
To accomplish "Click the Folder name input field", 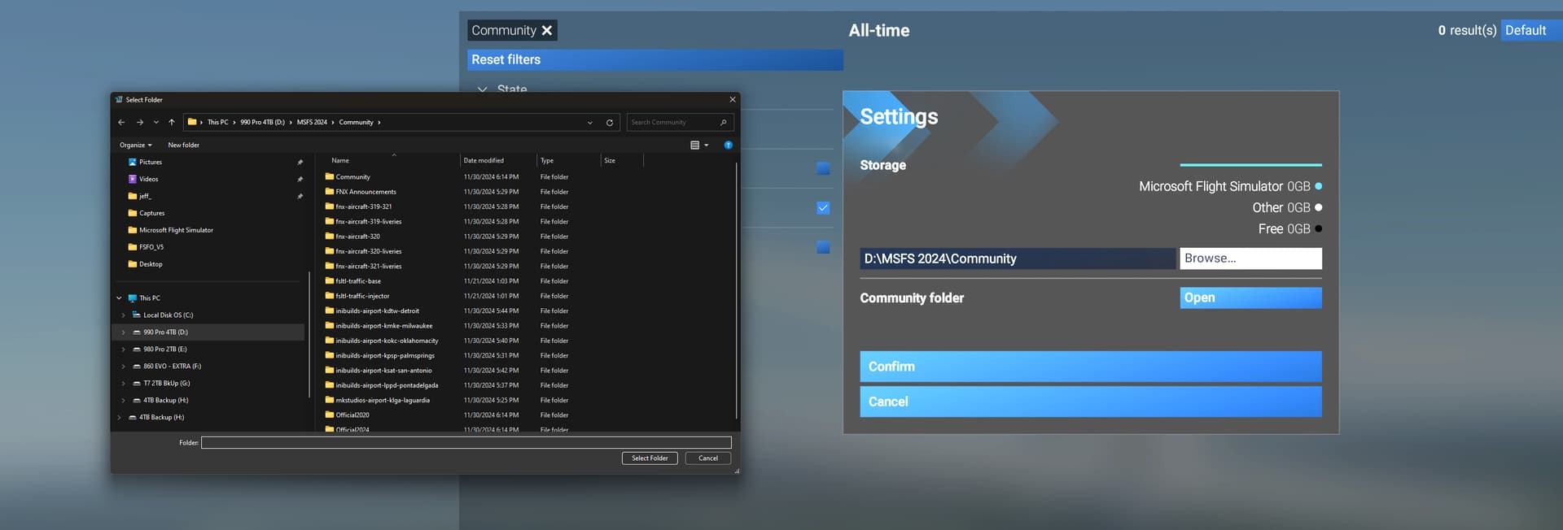I will [x=466, y=443].
